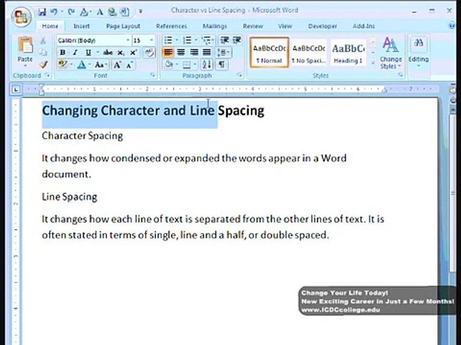Switch to the Insert tab
Image resolution: width=461 pixels, height=345 pixels.
(x=82, y=26)
